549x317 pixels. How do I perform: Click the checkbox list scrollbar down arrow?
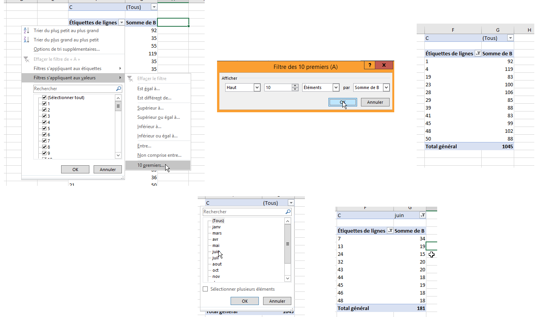click(x=118, y=155)
